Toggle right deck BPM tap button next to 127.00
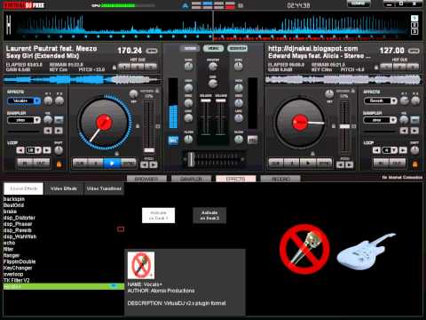426x320 pixels. (414, 51)
